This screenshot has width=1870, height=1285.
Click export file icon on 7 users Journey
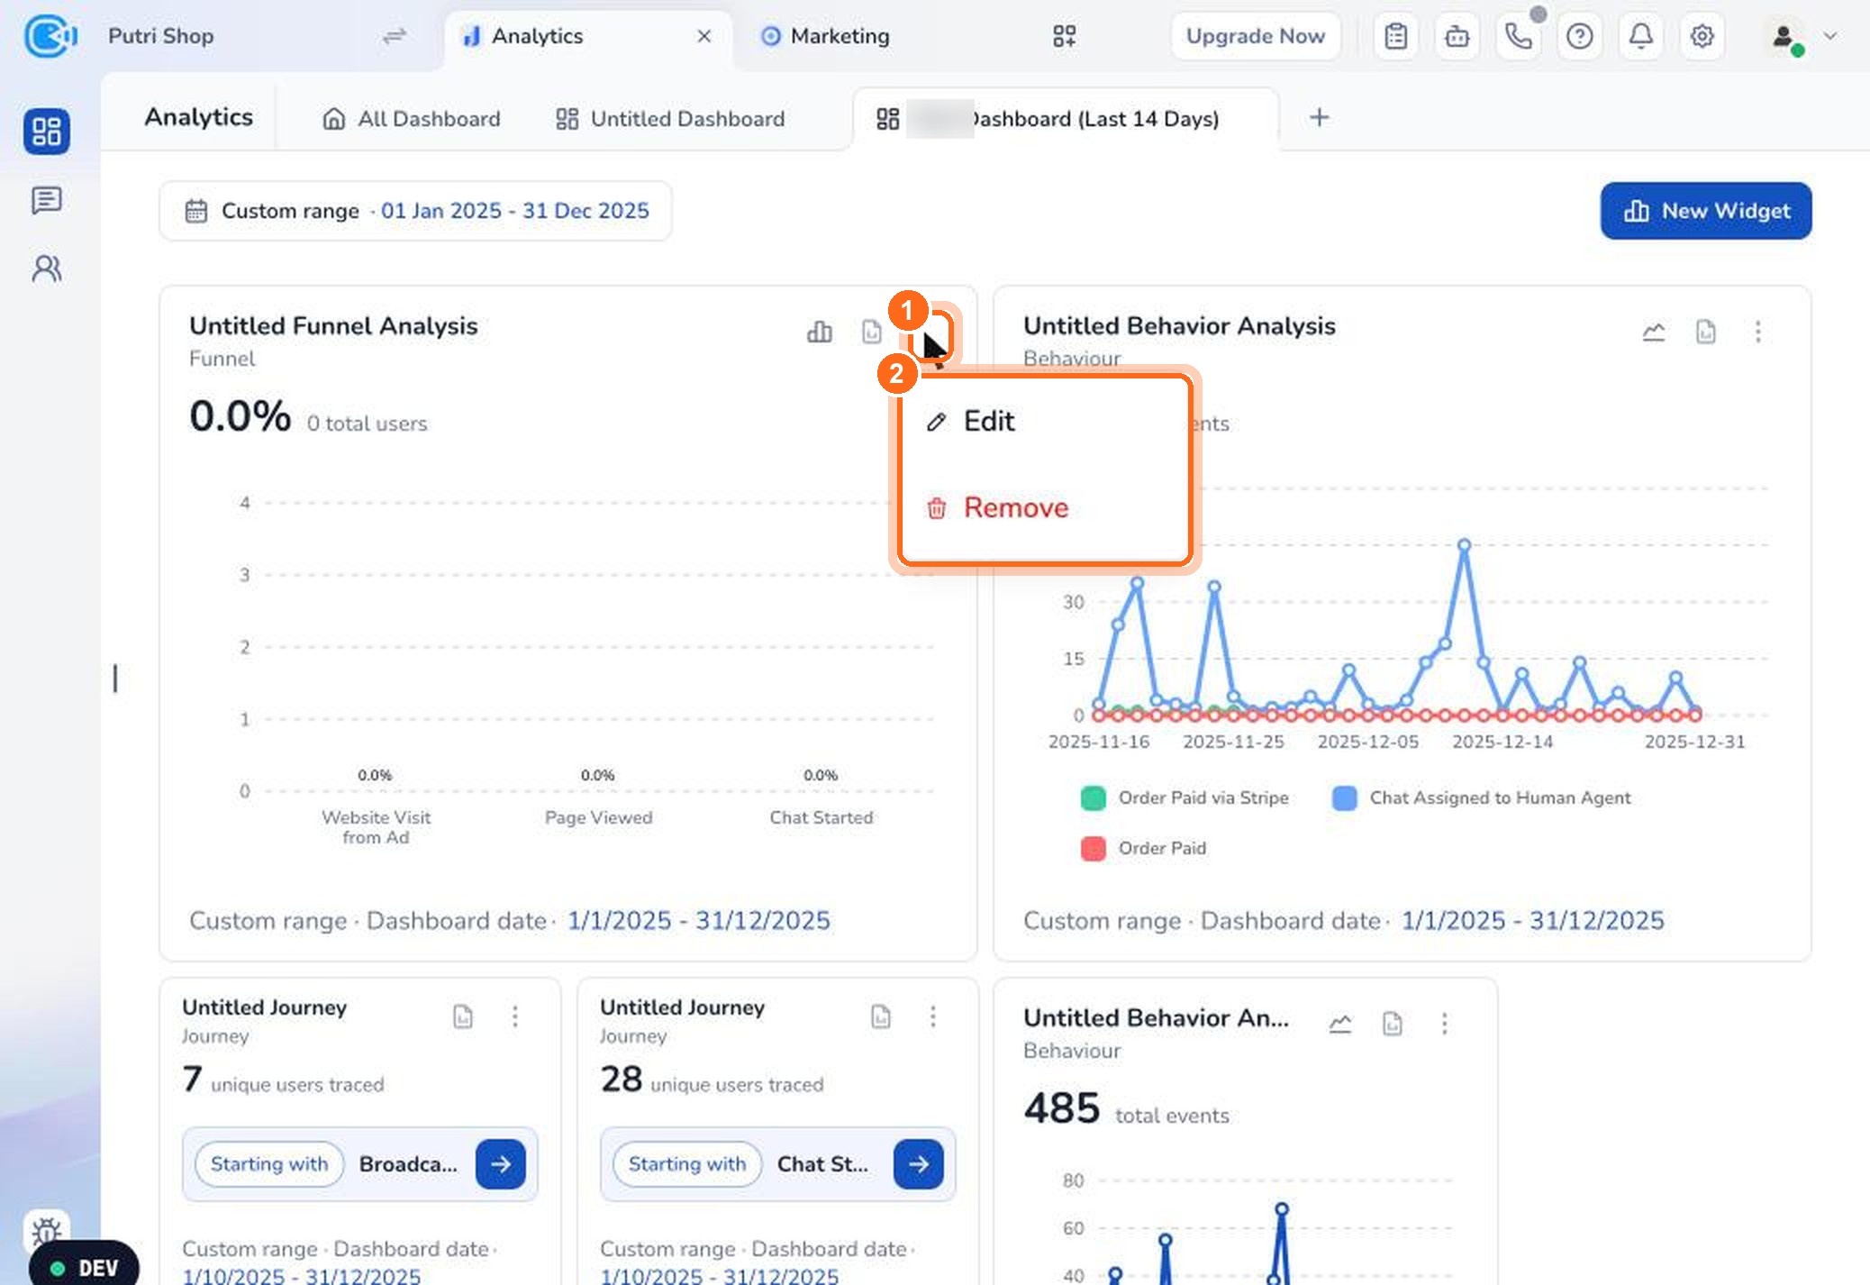click(x=463, y=1016)
